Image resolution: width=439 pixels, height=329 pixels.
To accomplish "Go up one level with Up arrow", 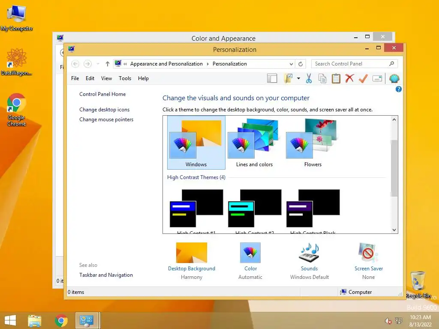I will tap(107, 64).
